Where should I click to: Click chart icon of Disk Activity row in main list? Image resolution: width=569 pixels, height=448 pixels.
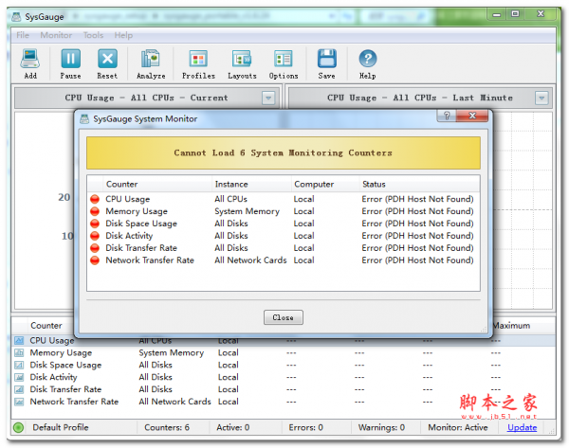19,377
